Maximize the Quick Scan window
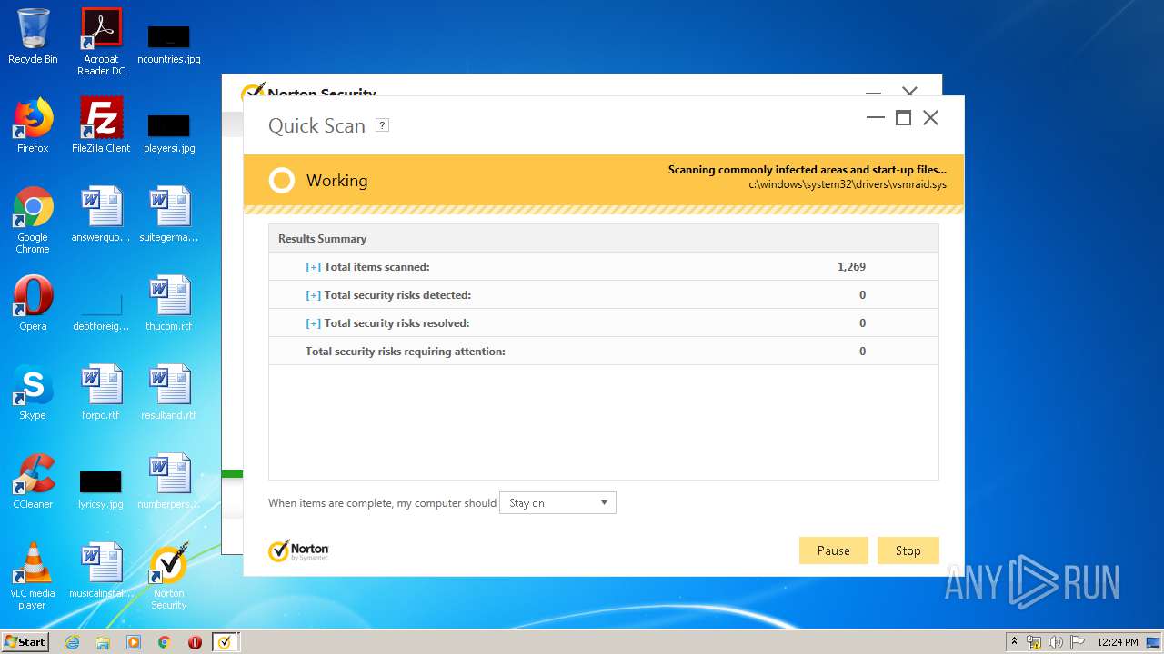1164x654 pixels. pyautogui.click(x=903, y=117)
